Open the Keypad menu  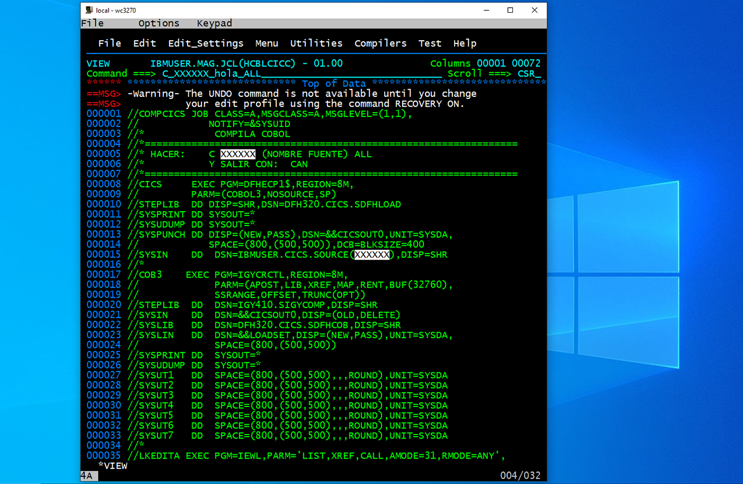click(214, 23)
